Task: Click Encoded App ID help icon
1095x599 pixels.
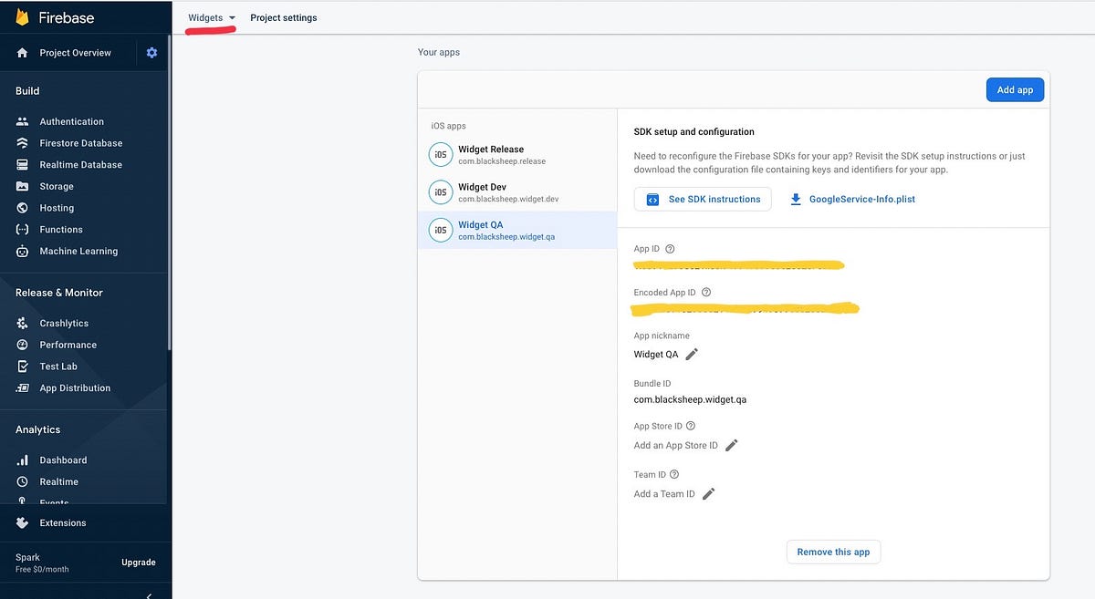Action: click(706, 293)
